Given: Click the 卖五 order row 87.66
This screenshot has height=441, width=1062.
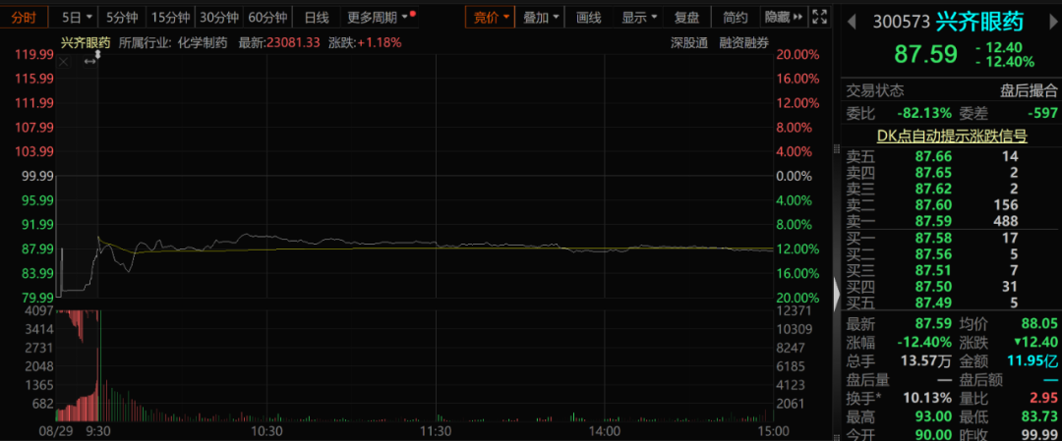Looking at the screenshot, I should [x=952, y=157].
